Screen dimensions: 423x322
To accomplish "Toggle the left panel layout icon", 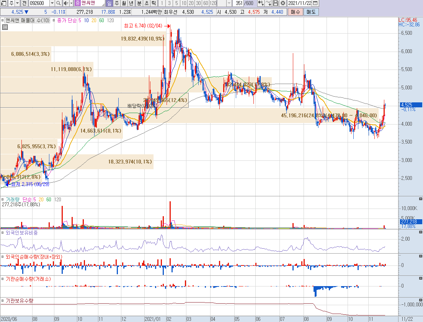I will (4, 3).
